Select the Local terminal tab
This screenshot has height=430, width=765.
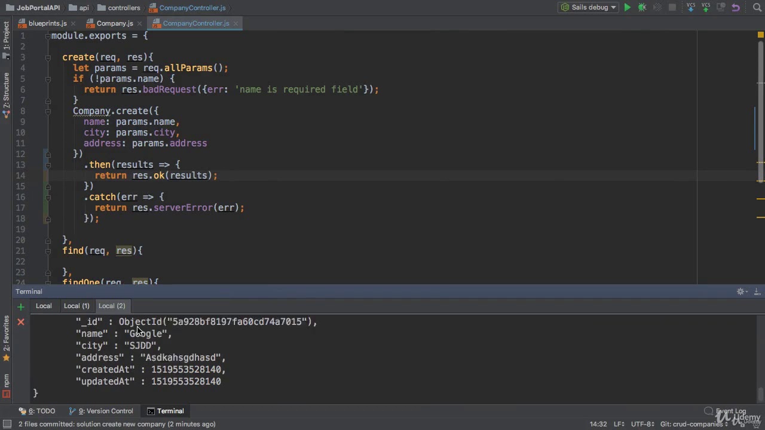tap(44, 306)
